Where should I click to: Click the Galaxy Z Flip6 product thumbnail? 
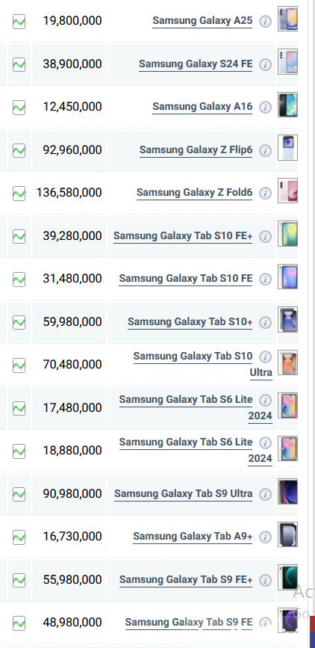point(287,147)
